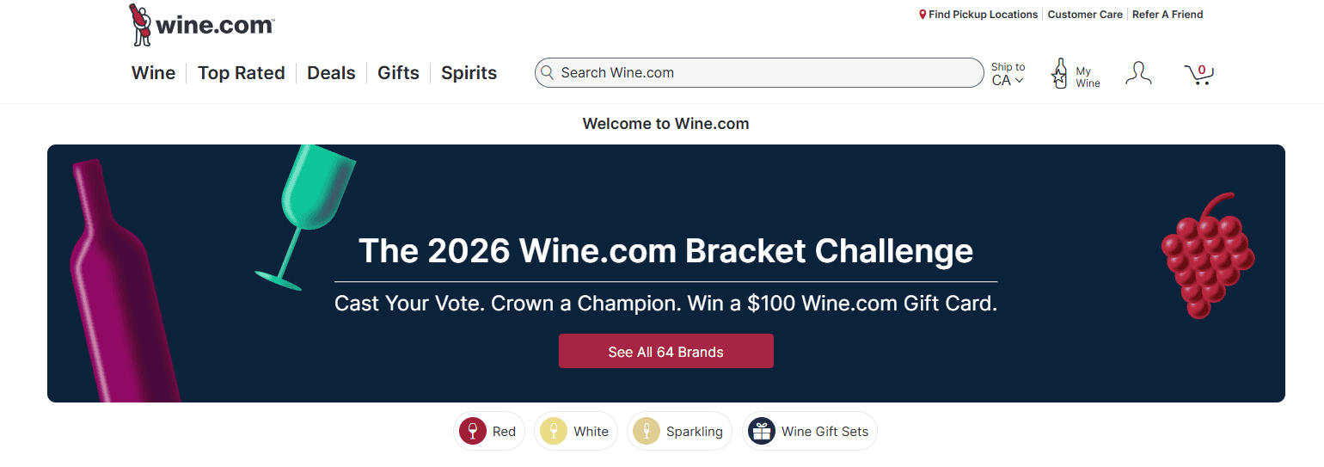Open the Customer Care link

[1085, 15]
